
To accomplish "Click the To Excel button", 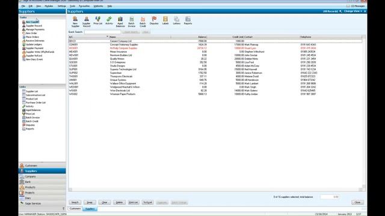I will [147, 202].
